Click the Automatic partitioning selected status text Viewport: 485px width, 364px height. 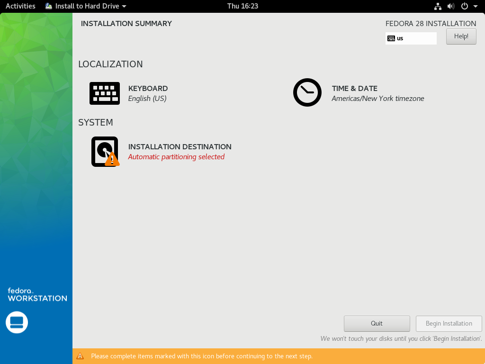pos(176,157)
